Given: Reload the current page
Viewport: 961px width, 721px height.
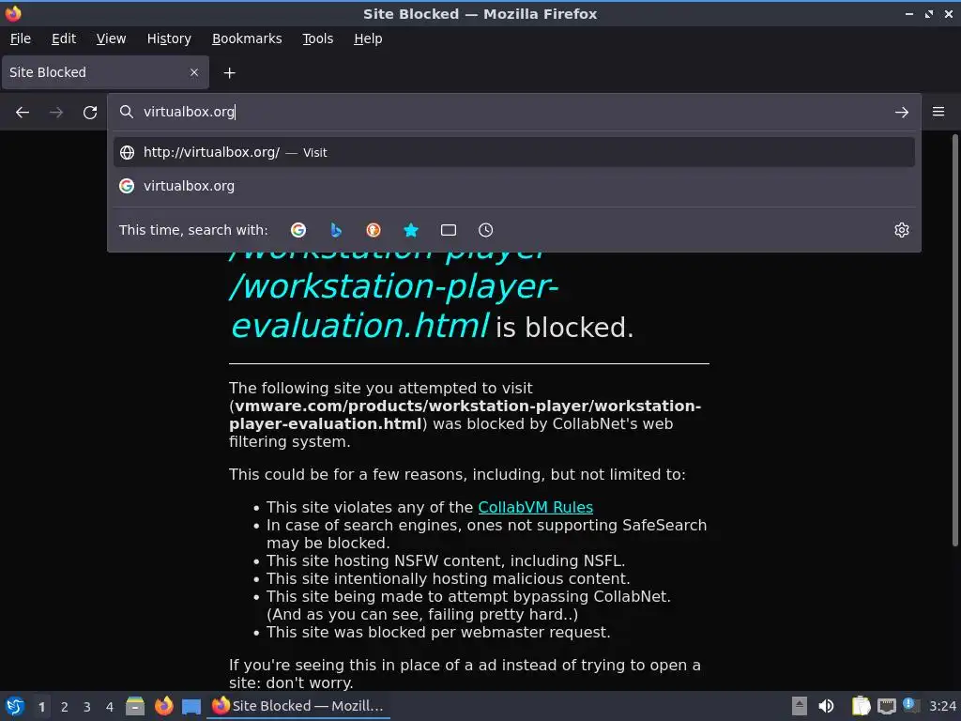Looking at the screenshot, I should tap(90, 113).
